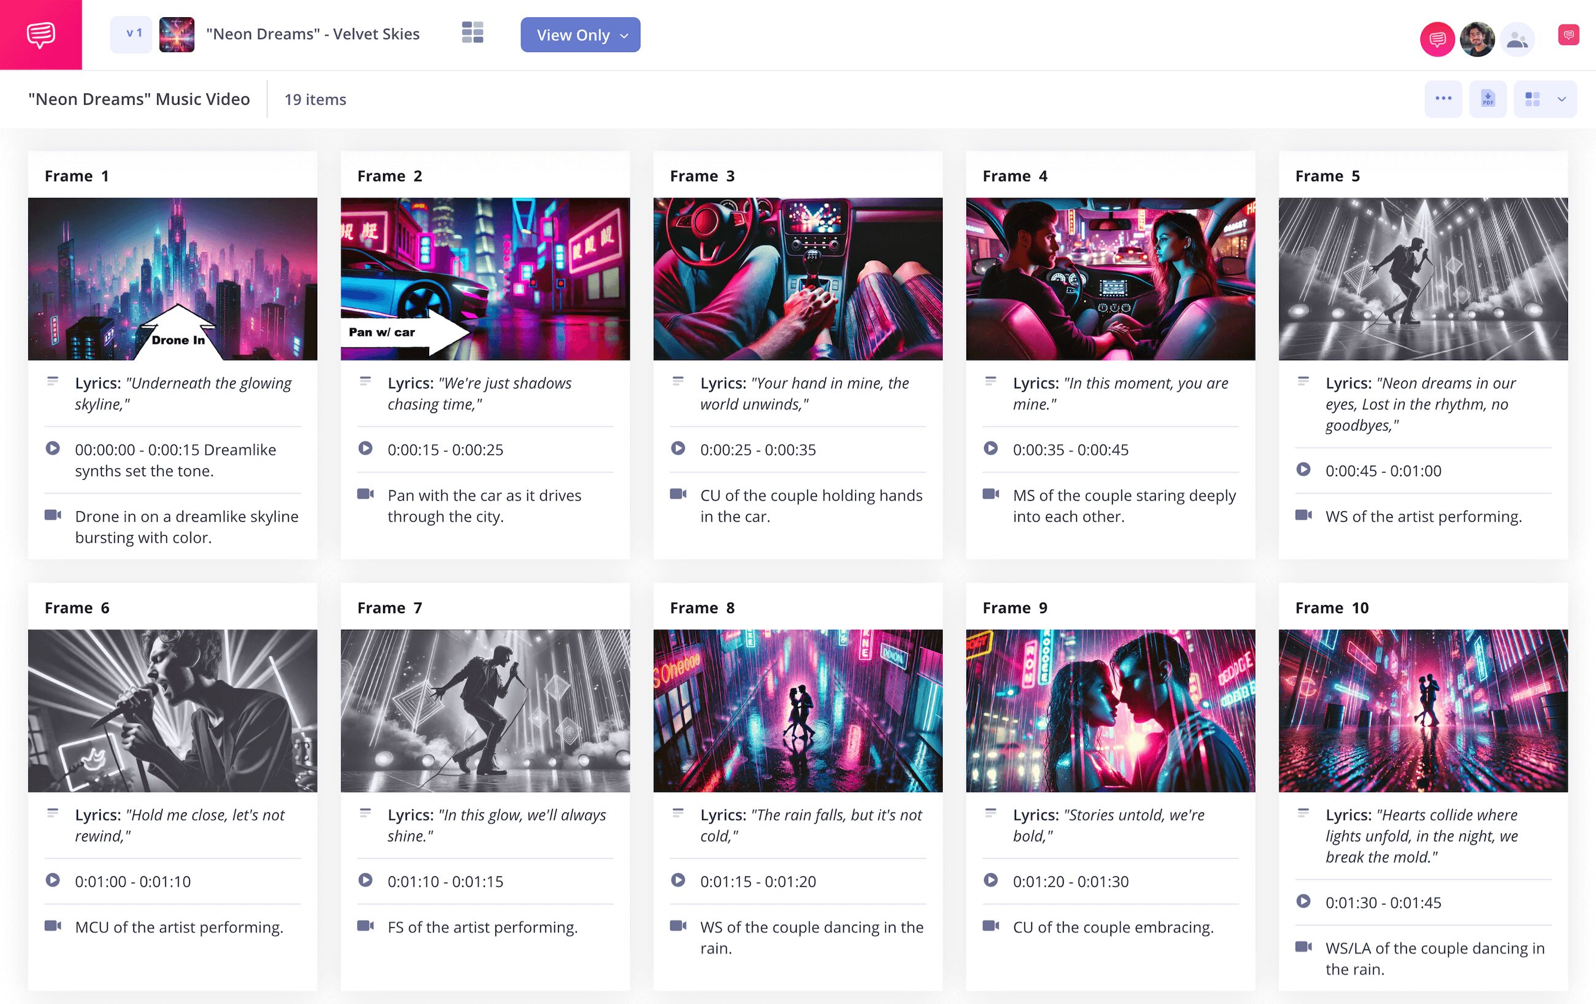This screenshot has height=1004, width=1596.
Task: Open the StudioBinder home logo
Action: [41, 34]
